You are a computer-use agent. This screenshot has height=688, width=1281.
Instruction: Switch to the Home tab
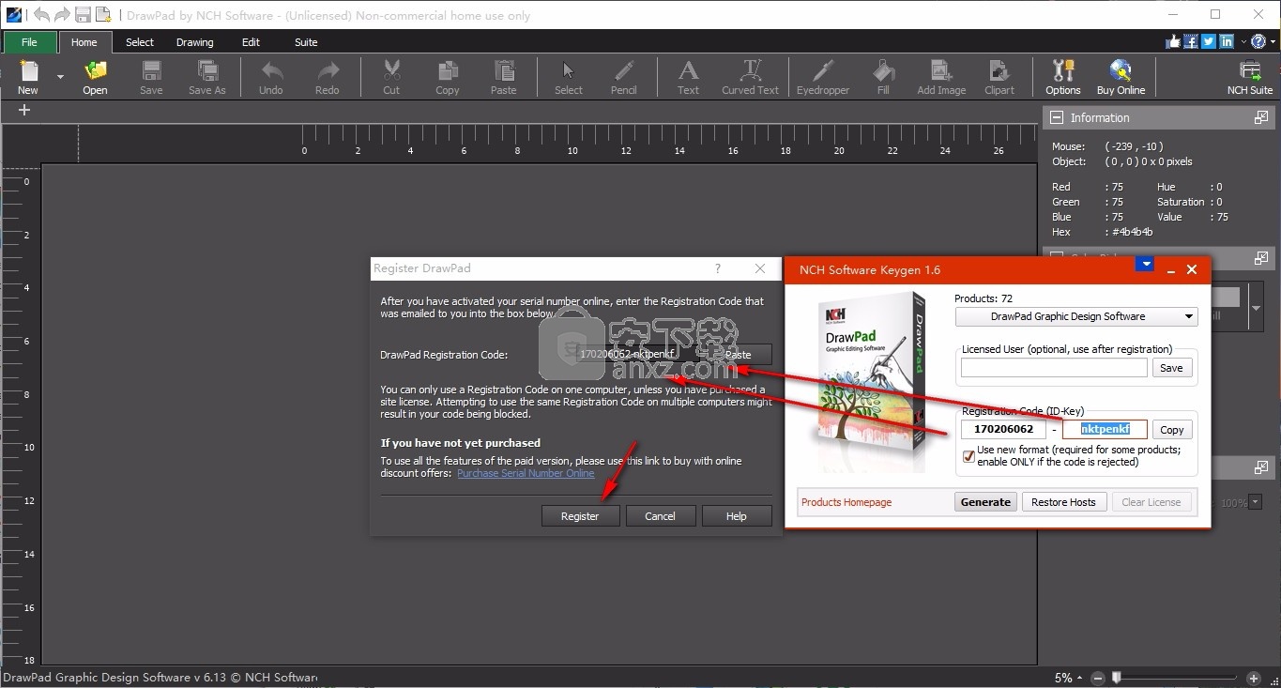coord(84,42)
